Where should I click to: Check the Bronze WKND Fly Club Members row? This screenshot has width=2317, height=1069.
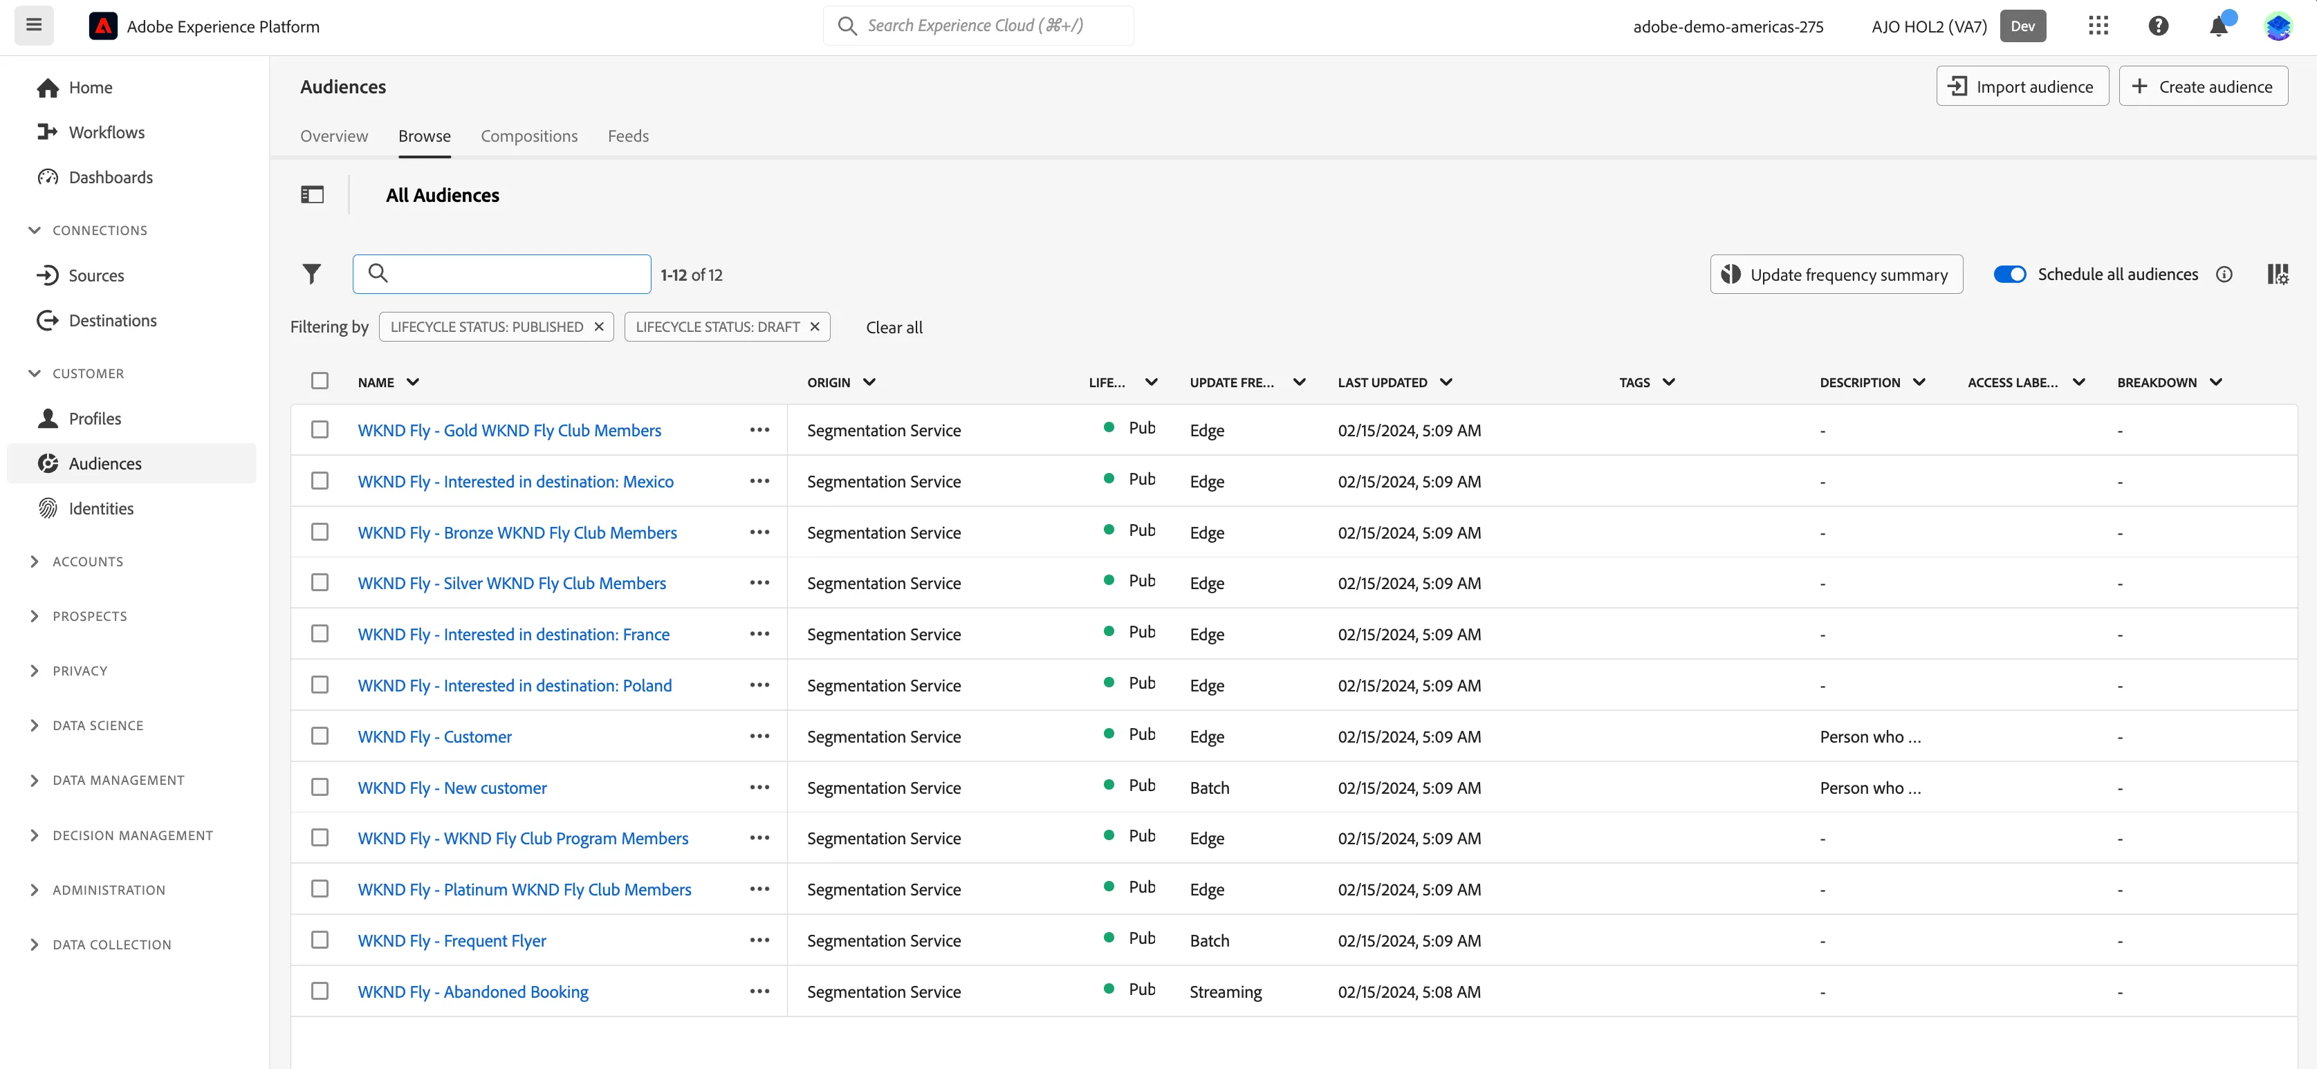(x=320, y=531)
